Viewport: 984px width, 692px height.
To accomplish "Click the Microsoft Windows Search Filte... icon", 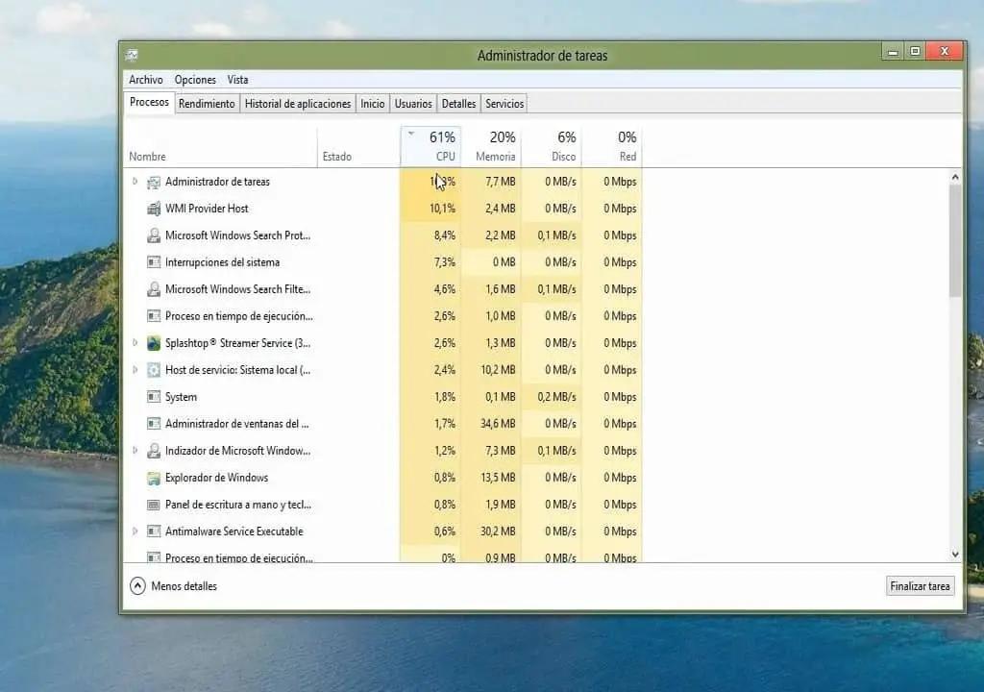I will (154, 289).
